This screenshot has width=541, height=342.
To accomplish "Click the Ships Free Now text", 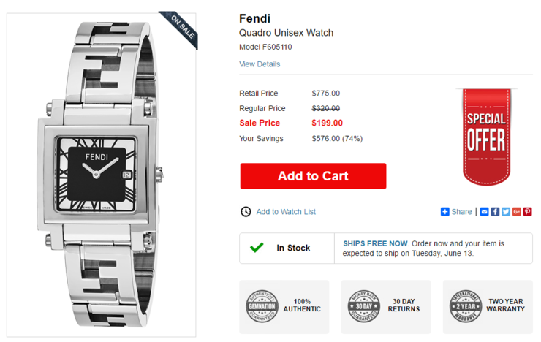I will (x=375, y=243).
